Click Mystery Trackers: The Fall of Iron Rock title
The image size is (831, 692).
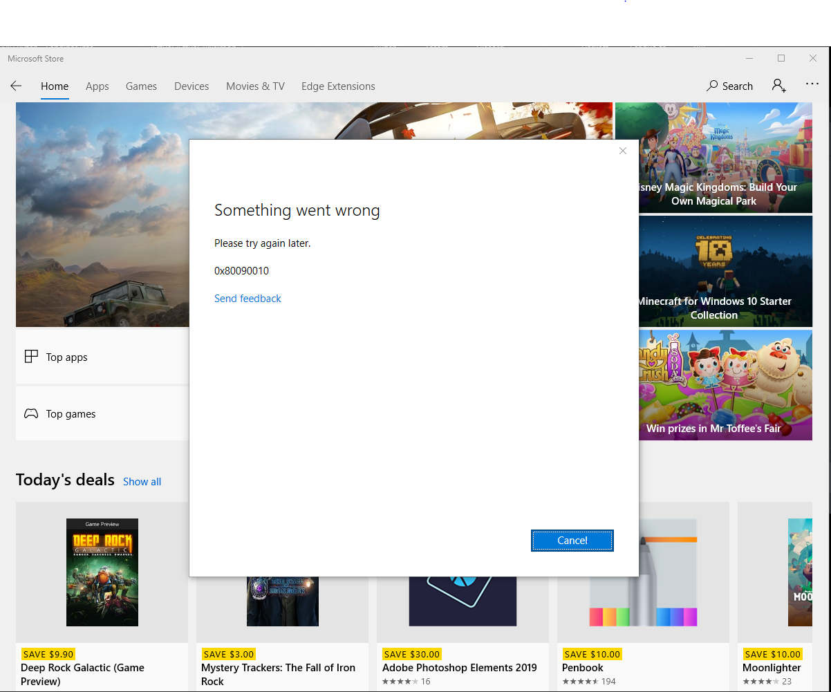[278, 675]
